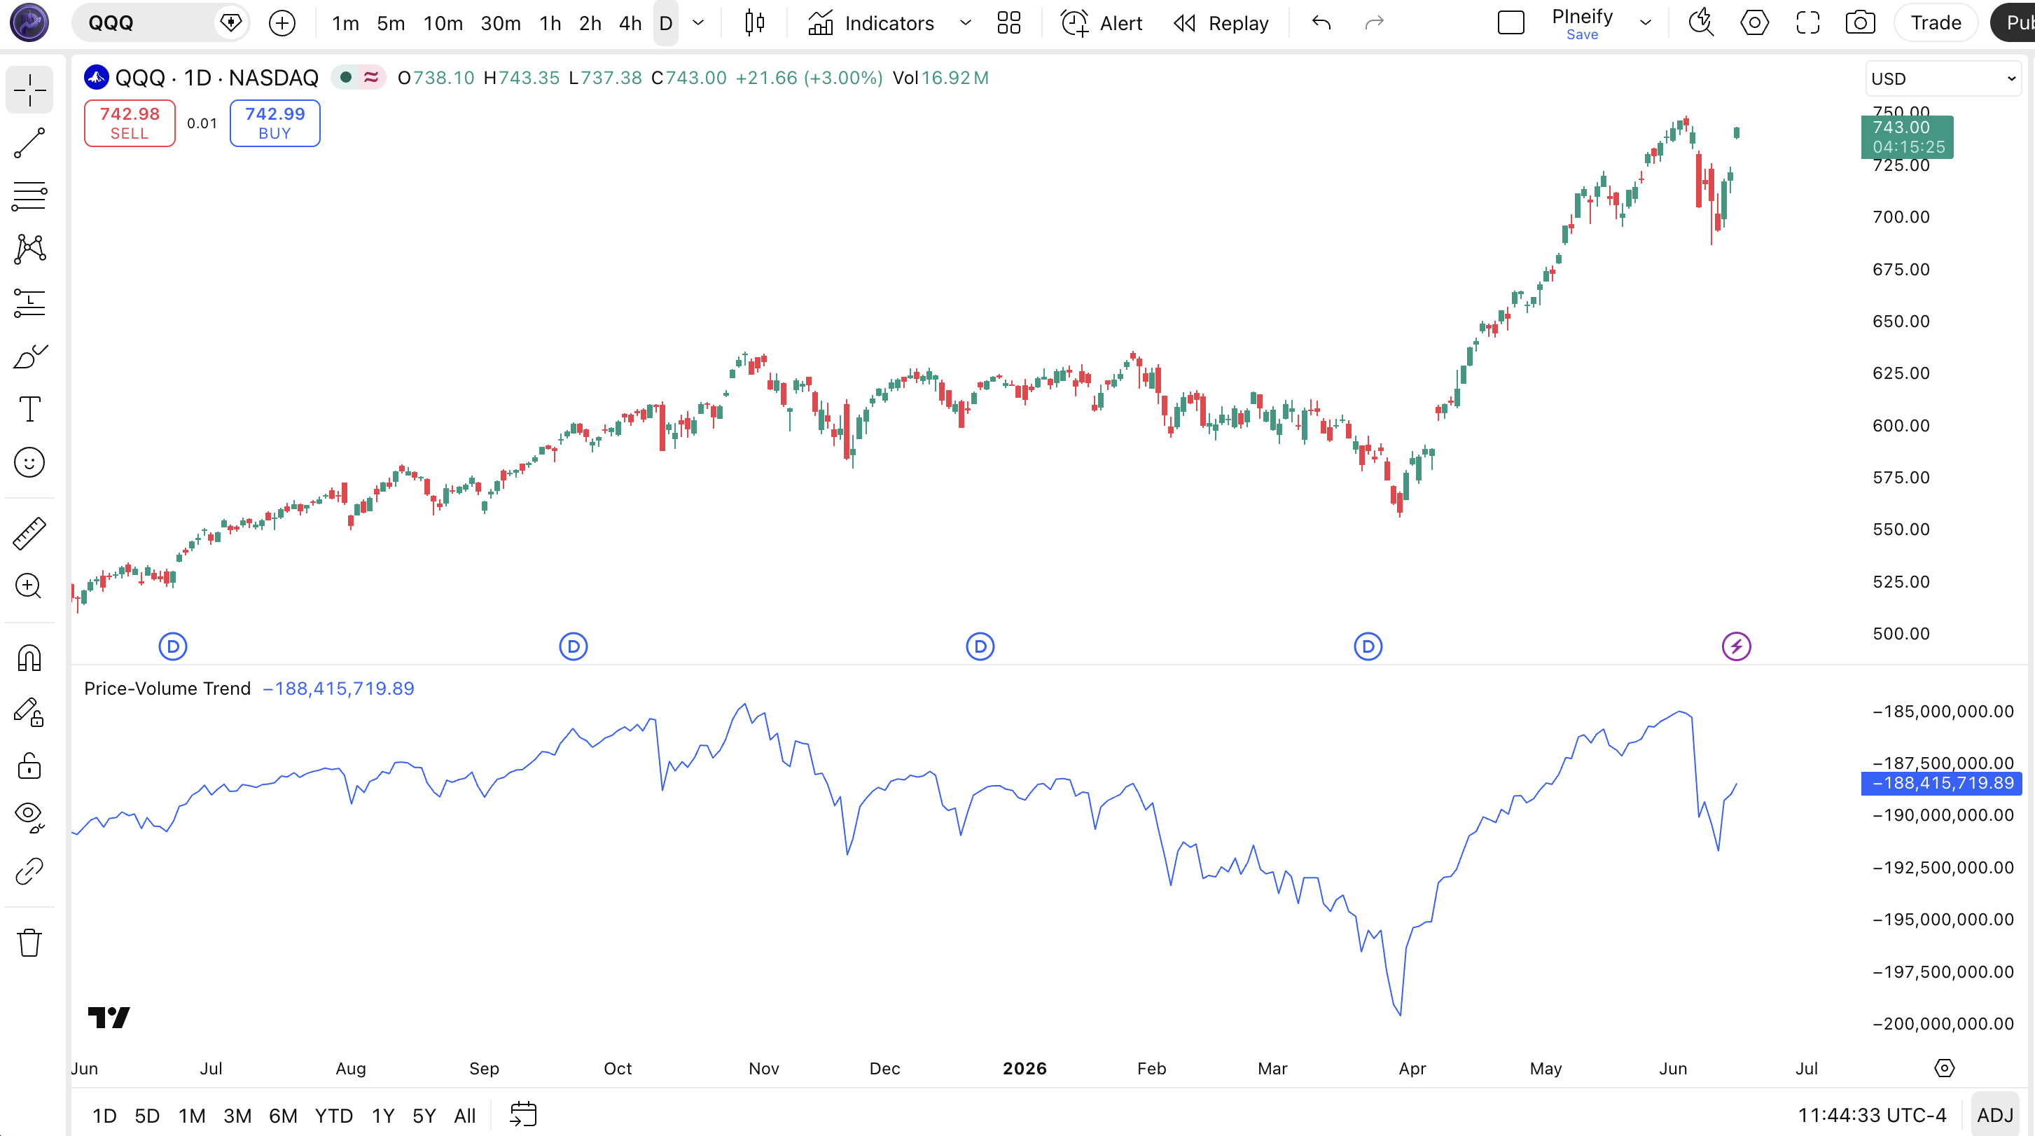Switch to the 5m timeframe
The image size is (2035, 1136).
[x=391, y=23]
